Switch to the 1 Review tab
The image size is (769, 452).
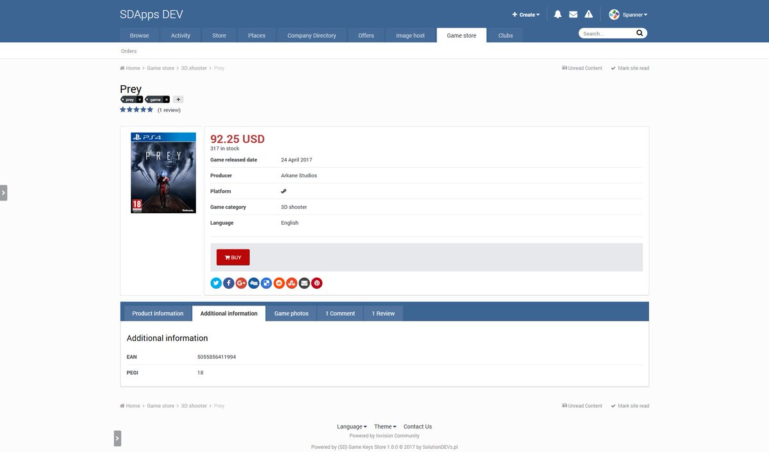[383, 313]
